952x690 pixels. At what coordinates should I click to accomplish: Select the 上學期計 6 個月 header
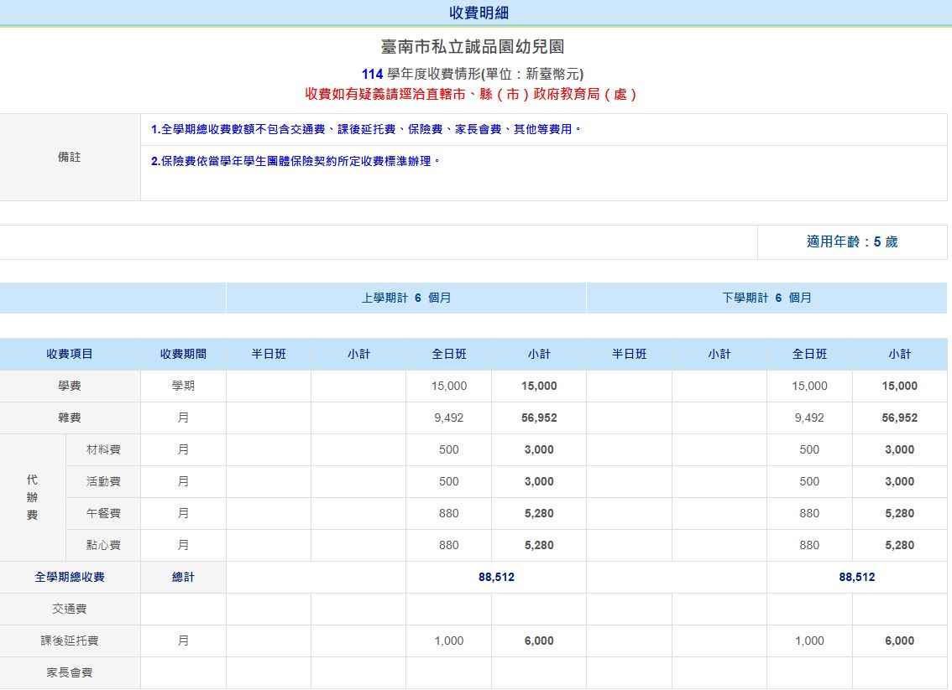pos(405,298)
